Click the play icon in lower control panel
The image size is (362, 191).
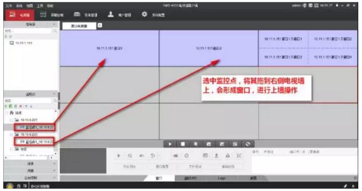tap(119, 155)
